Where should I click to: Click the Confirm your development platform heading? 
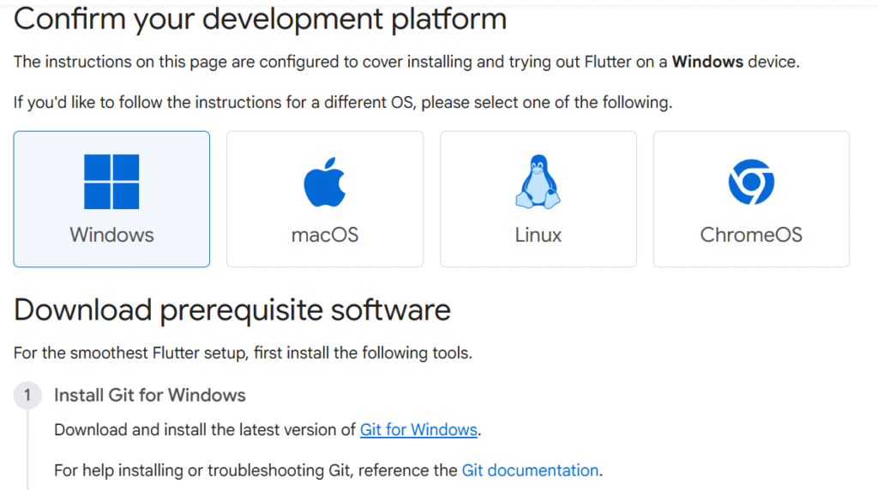[x=260, y=19]
